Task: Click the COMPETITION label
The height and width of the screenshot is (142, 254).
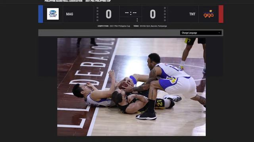Action: pyautogui.click(x=103, y=26)
